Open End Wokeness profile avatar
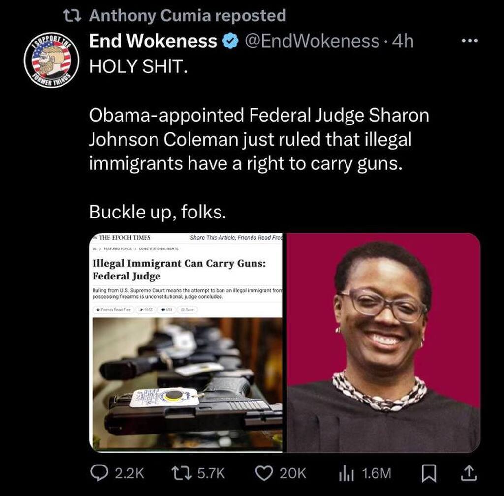 [52, 60]
